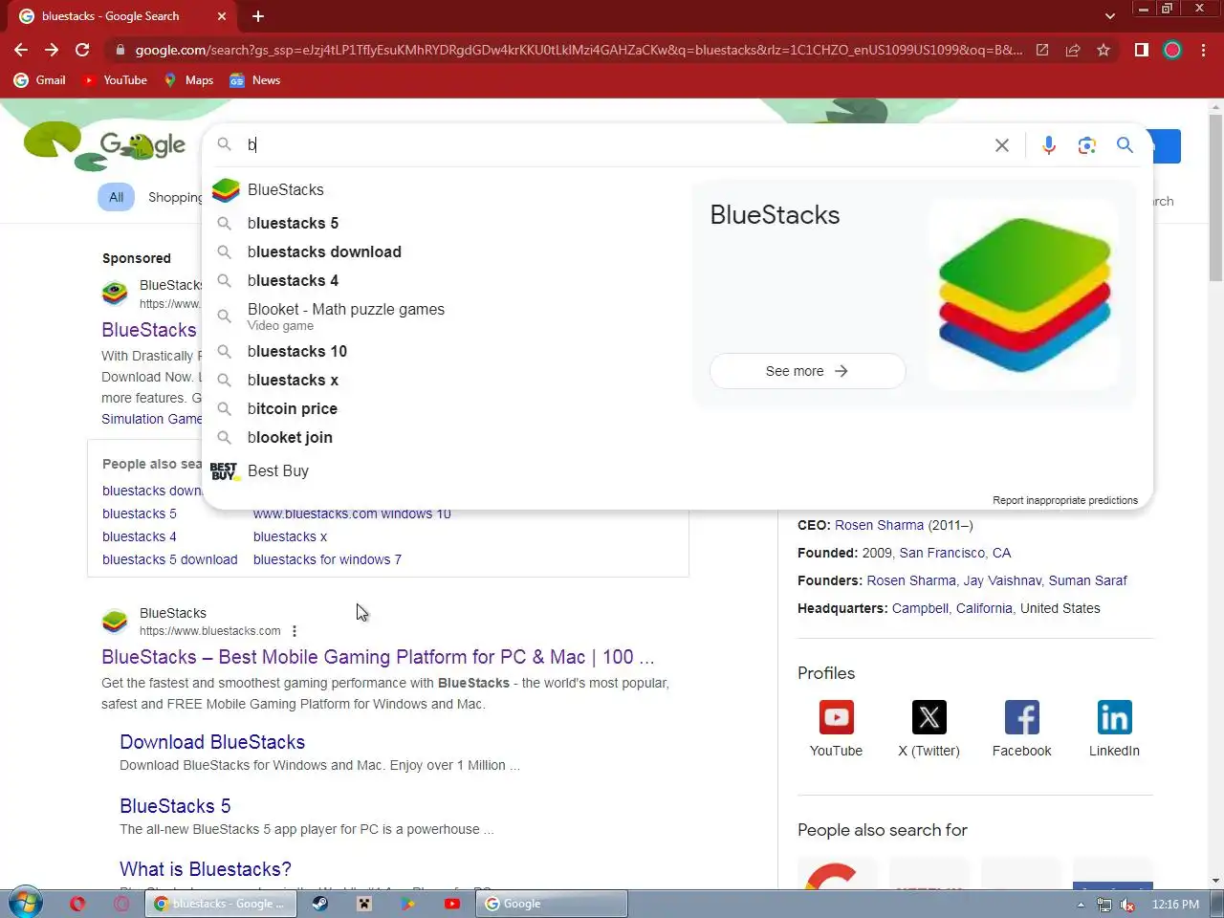Open BlueStacks – Best Mobile Gaming Platform result
This screenshot has height=918, width=1224.
tap(378, 657)
